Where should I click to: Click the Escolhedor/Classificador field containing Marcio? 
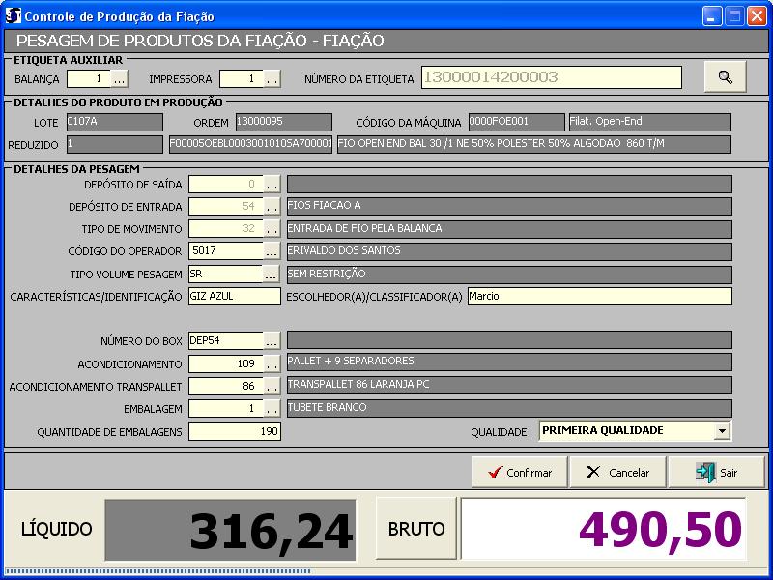[599, 297]
